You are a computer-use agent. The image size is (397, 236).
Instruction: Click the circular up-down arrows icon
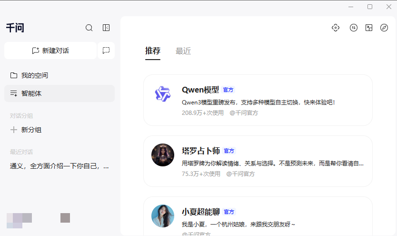point(354,28)
